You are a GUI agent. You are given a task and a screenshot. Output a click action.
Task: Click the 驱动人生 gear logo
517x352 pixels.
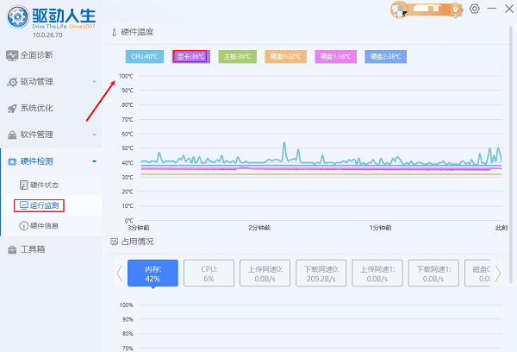coord(18,17)
